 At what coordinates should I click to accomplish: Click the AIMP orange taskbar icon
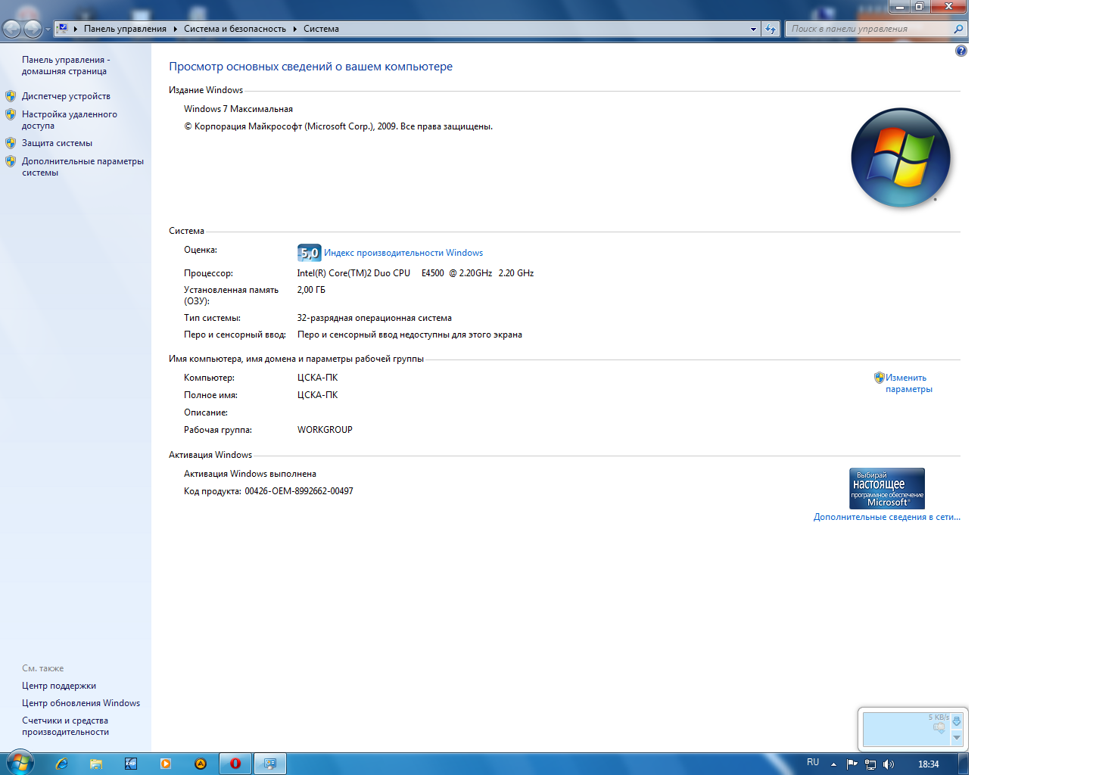[201, 764]
